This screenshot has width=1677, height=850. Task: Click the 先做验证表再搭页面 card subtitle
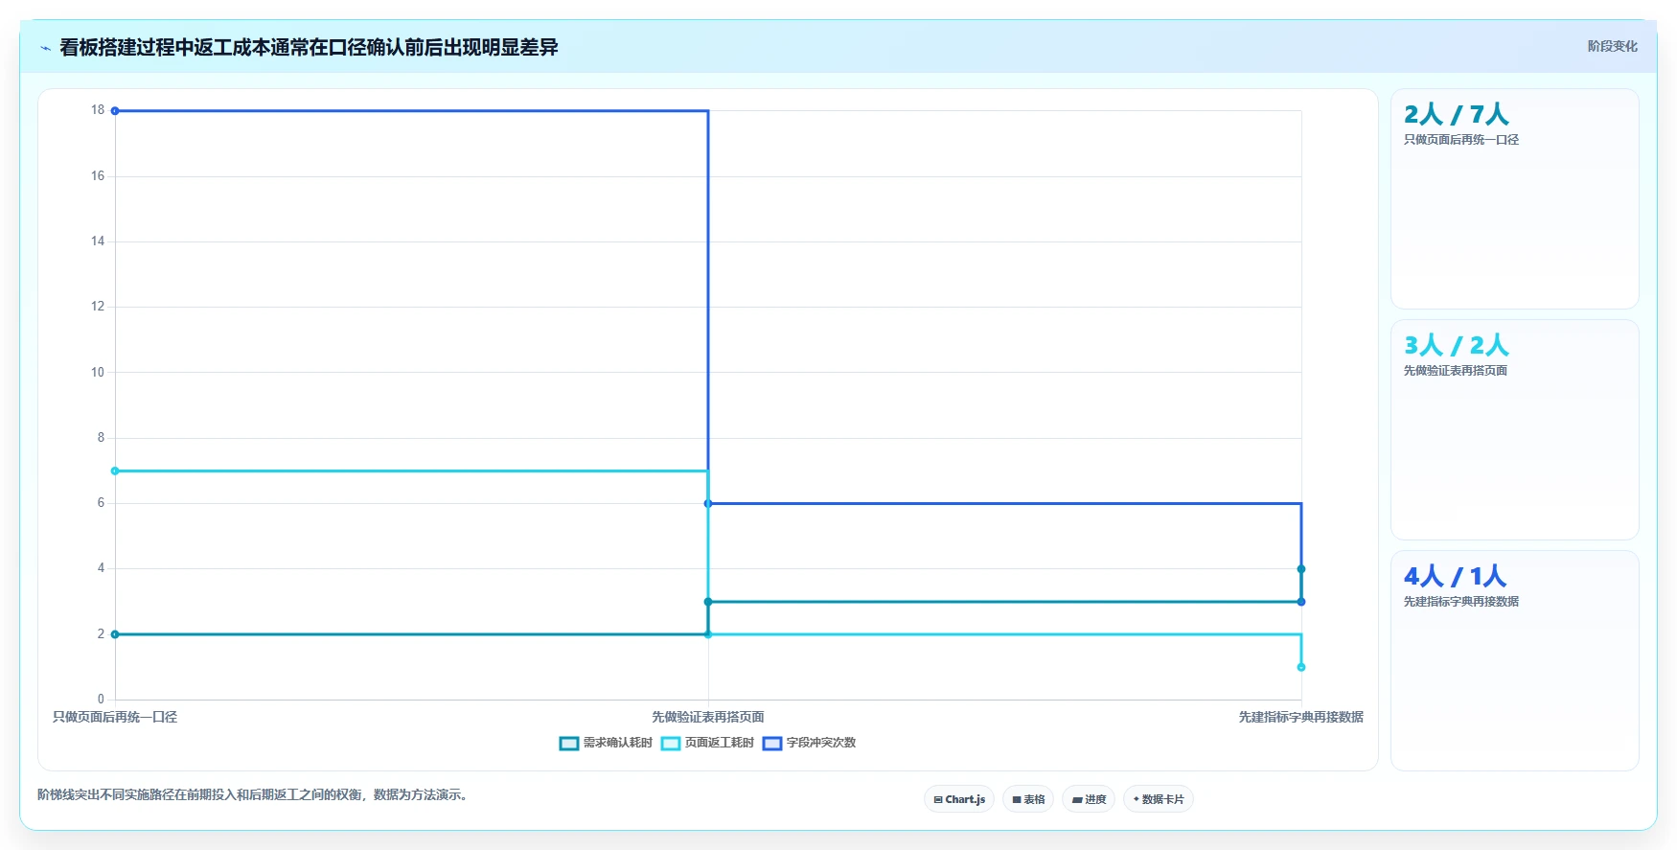(x=1456, y=371)
